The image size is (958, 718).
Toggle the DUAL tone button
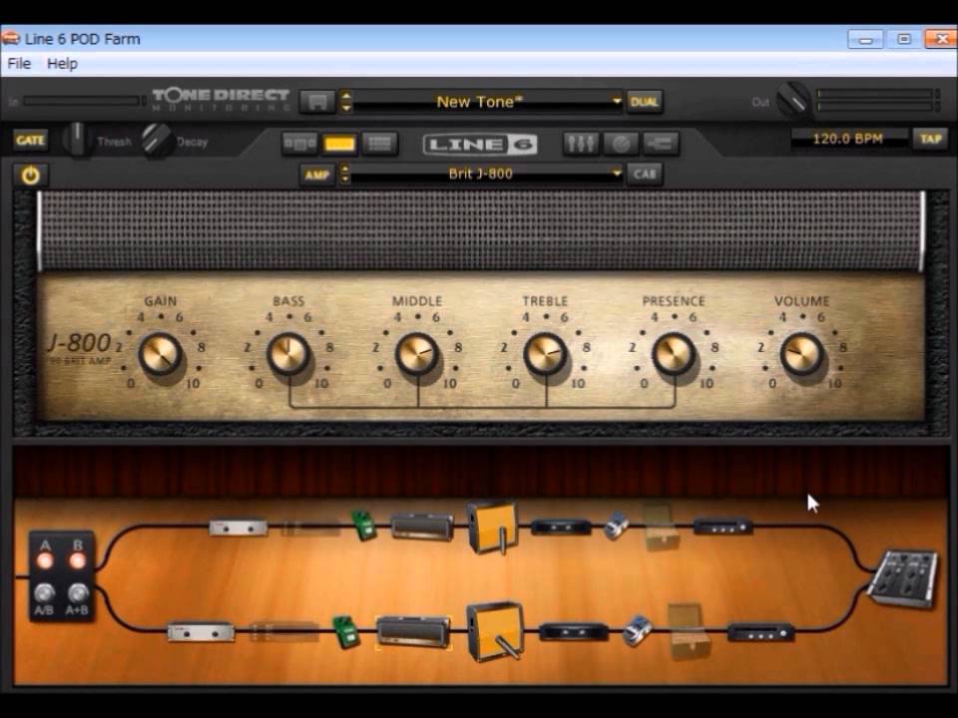tap(644, 102)
